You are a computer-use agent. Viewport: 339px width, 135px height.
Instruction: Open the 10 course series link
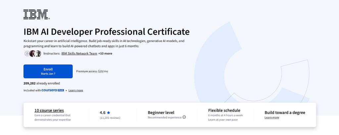[x=49, y=111]
